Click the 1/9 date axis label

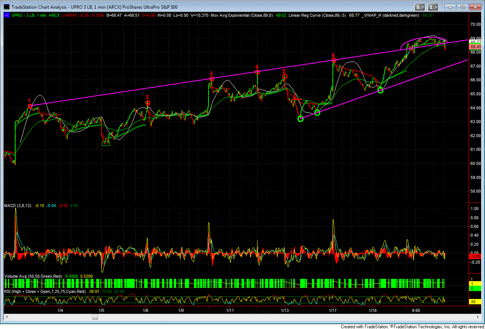tap(181, 310)
